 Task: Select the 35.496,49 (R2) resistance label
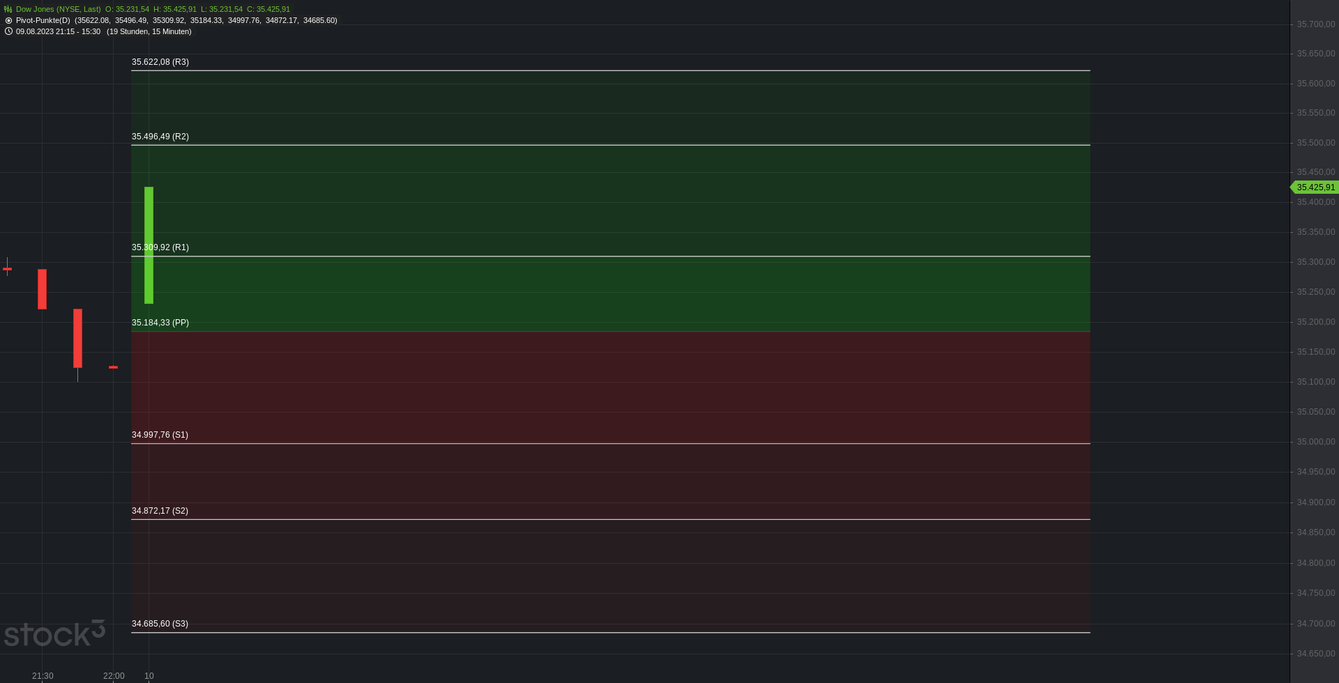click(160, 137)
